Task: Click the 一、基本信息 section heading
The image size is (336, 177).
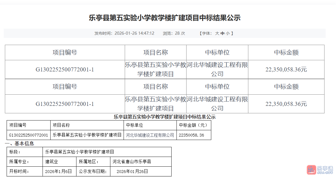Action: [20, 143]
